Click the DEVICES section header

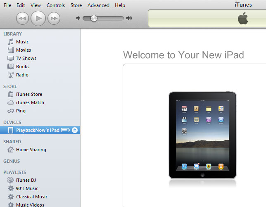click(x=12, y=122)
